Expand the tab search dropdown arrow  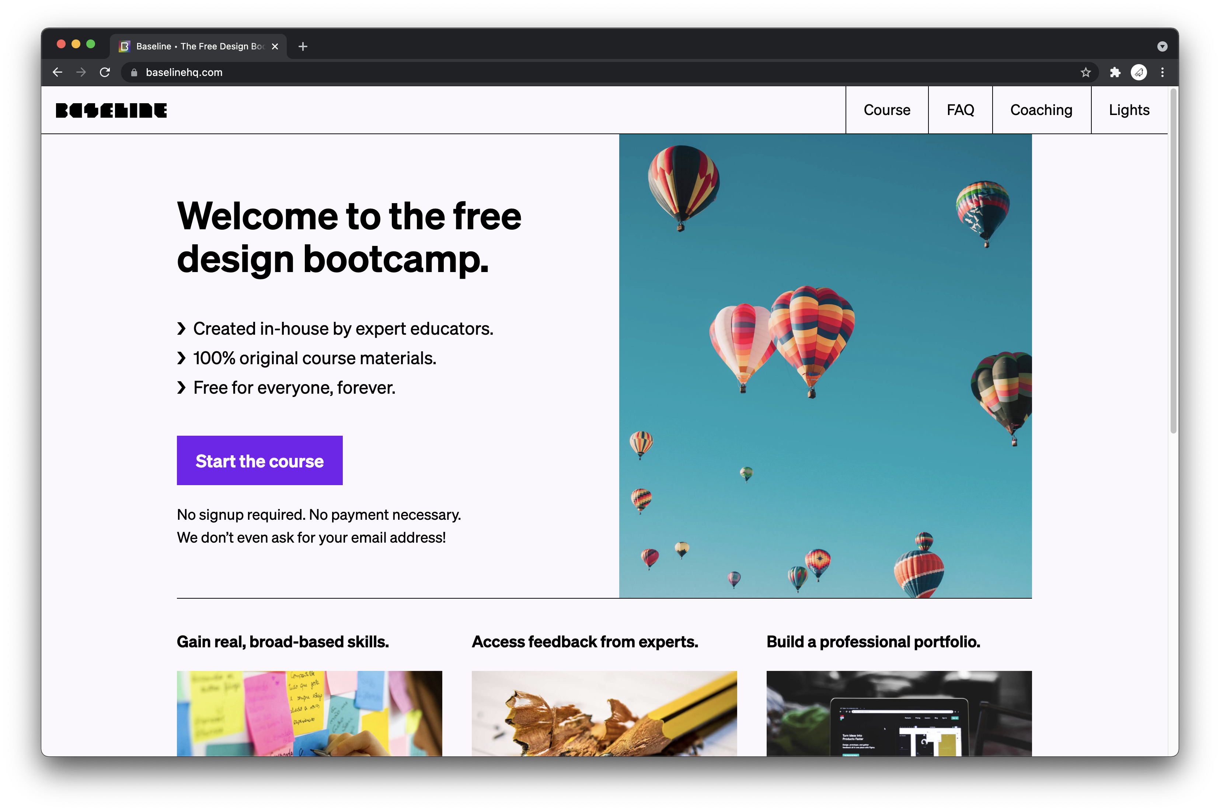(x=1162, y=46)
